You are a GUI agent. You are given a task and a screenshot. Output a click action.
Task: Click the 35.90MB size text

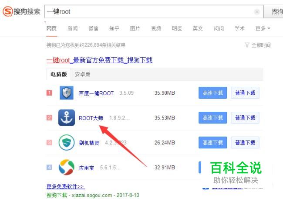point(165,93)
